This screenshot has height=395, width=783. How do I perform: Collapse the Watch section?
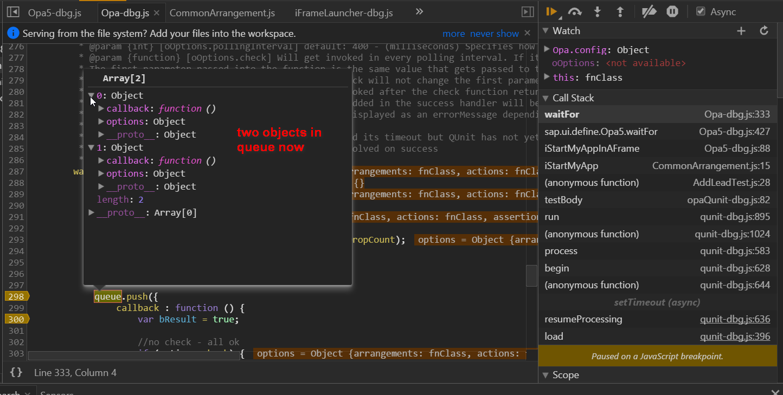(545, 31)
